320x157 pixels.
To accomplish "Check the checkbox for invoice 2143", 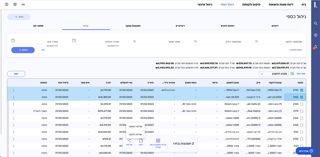I will coord(302,104).
